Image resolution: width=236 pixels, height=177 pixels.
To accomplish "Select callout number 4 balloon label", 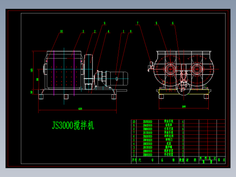I will coord(108,31).
